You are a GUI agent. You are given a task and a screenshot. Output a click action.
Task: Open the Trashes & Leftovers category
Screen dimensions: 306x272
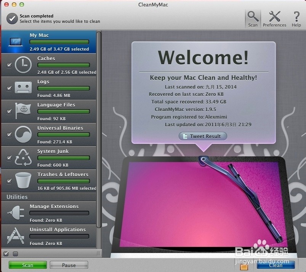(x=49, y=181)
